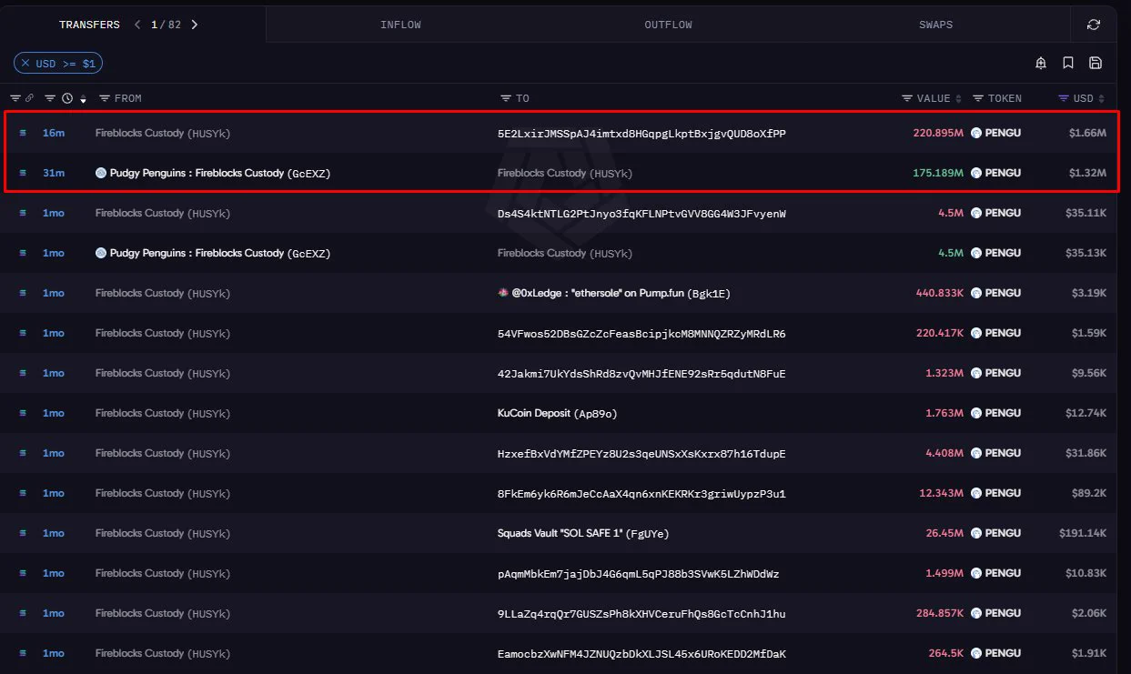Click the PENGU token icon in the $35.11K row
Viewport: 1131px width, 674px height.
[976, 213]
